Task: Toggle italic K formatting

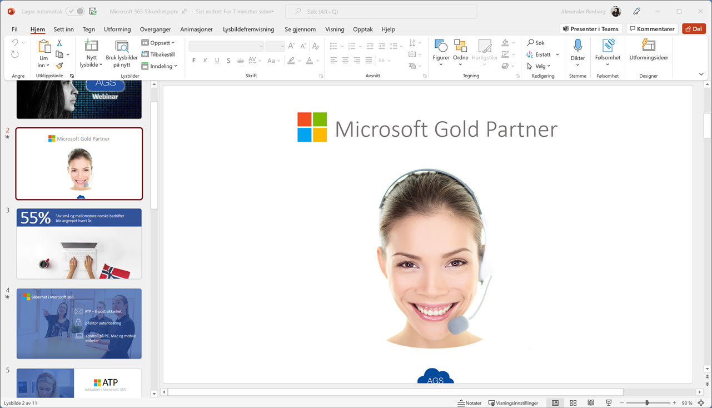Action: (205, 61)
